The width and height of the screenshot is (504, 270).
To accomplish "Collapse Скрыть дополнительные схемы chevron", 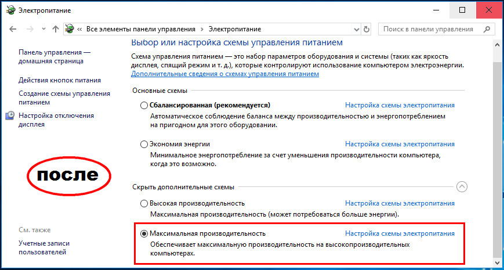I will [462, 187].
